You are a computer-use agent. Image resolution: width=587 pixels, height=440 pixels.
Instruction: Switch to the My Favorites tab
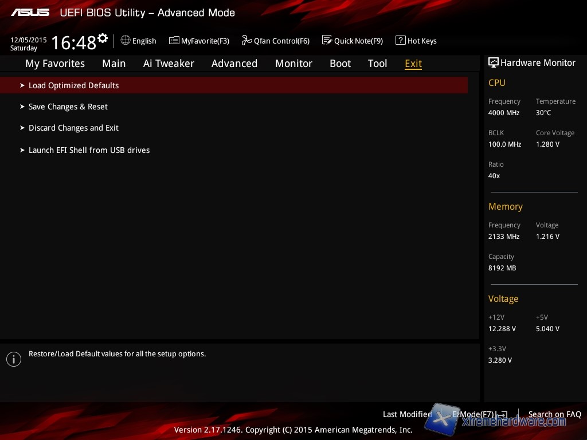tap(55, 64)
